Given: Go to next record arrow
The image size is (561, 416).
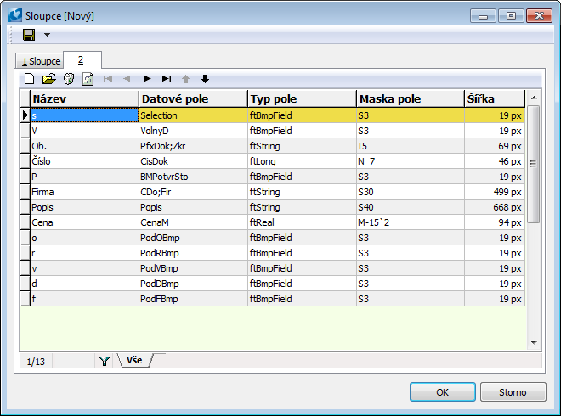Looking at the screenshot, I should pyautogui.click(x=147, y=79).
